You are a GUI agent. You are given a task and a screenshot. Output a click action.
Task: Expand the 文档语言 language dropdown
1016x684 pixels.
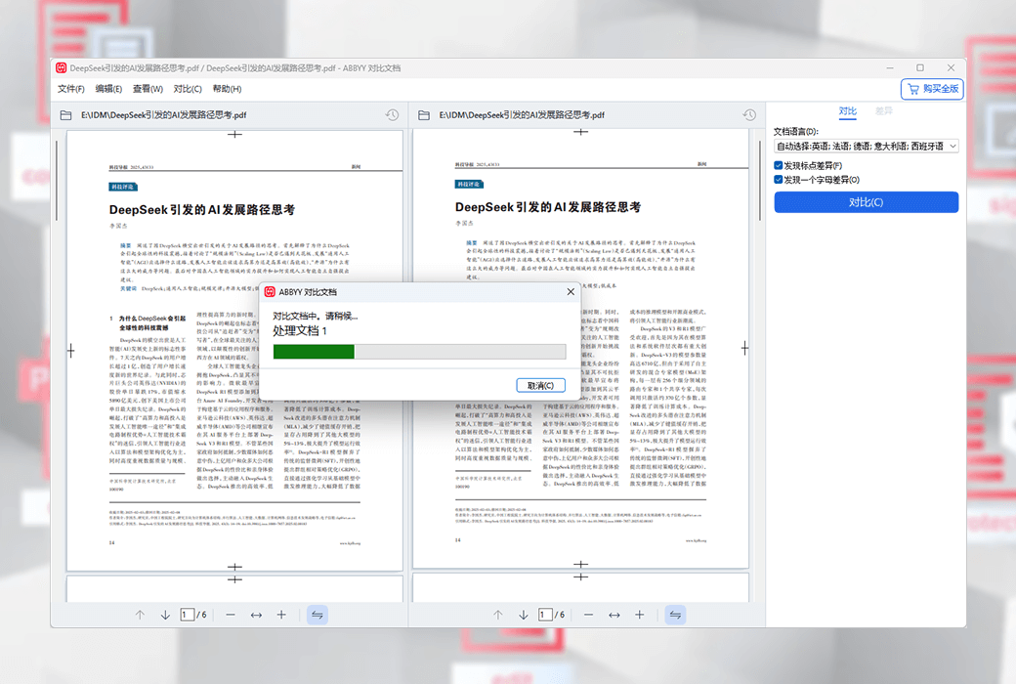[x=866, y=146]
